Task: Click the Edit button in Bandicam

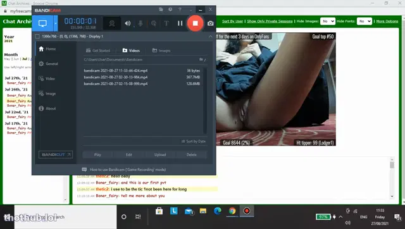Action: coord(129,154)
